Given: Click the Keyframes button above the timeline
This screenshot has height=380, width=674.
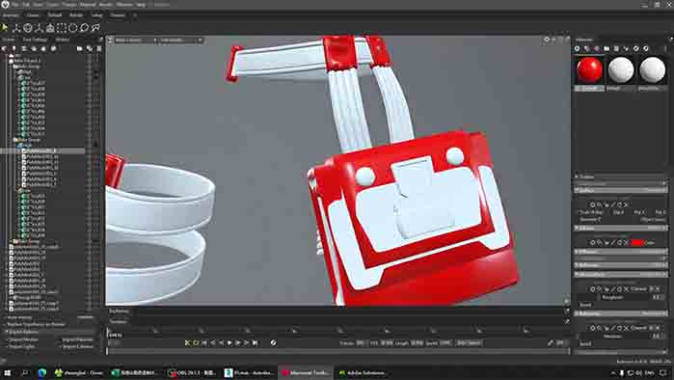Looking at the screenshot, I should 119,311.
